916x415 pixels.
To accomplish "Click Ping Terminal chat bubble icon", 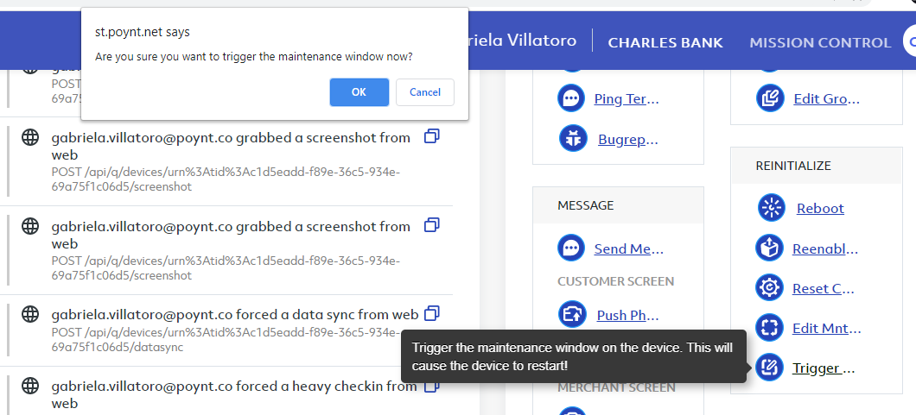I will (571, 98).
